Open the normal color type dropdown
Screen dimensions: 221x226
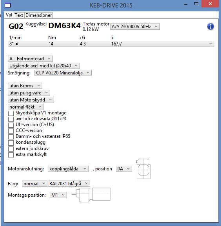point(34,184)
